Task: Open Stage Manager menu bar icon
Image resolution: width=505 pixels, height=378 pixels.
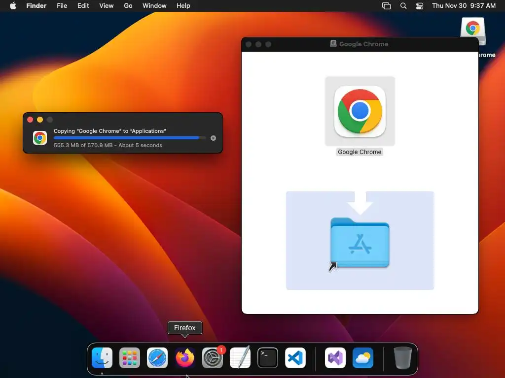Action: pyautogui.click(x=387, y=6)
